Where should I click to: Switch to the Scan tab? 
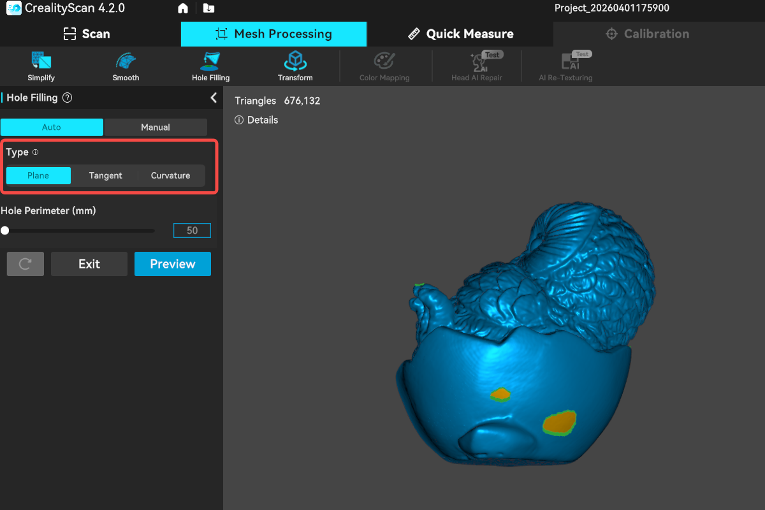[87, 34]
